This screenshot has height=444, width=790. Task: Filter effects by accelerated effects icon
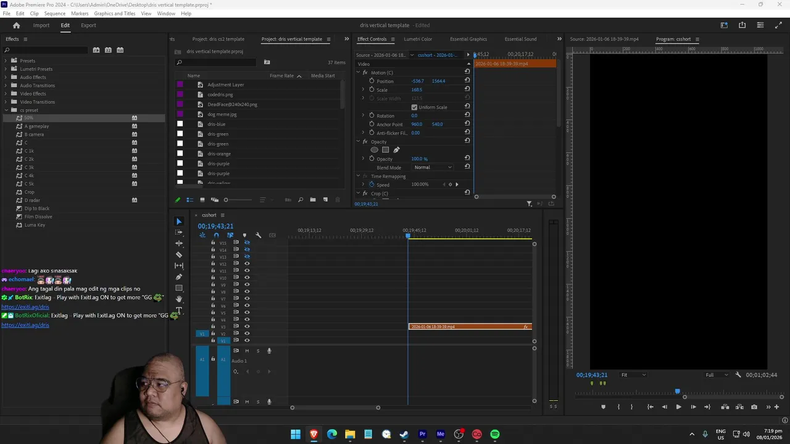pyautogui.click(x=96, y=50)
